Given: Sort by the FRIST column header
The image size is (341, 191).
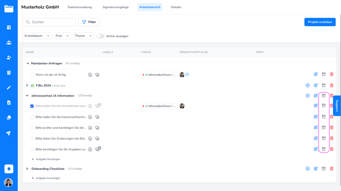Looking at the screenshot, I should click(x=260, y=52).
